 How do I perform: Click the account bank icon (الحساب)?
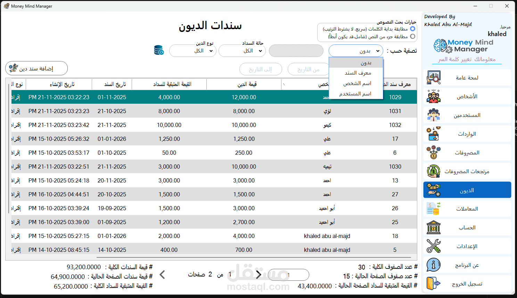click(434, 228)
